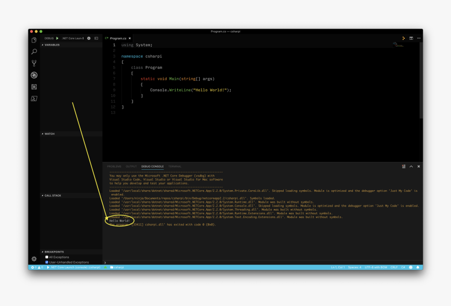The image size is (451, 306).
Task: Click line 9 Console.WriteLine code
Action: pos(191,90)
